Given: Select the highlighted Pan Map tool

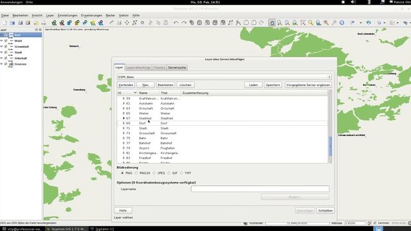Looking at the screenshot, I should tap(272, 23).
